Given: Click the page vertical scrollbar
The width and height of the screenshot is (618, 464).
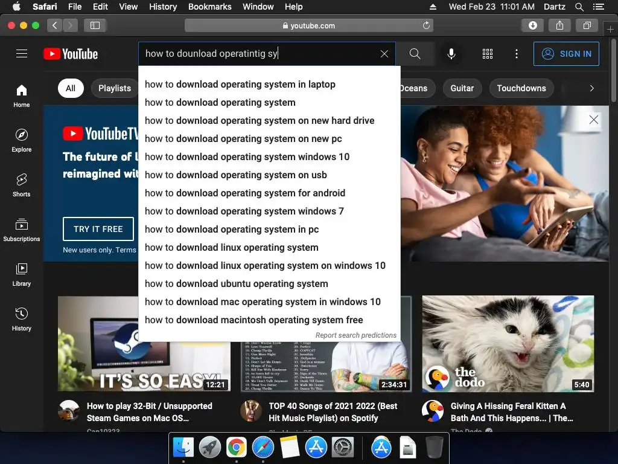Looking at the screenshot, I should pyautogui.click(x=613, y=72).
